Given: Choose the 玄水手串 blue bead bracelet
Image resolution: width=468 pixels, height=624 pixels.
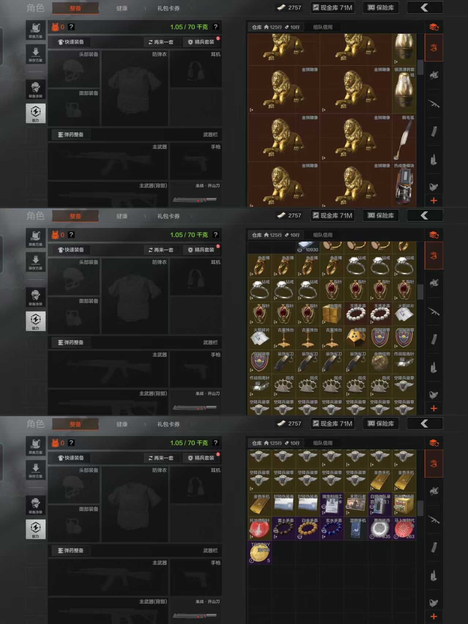Looking at the screenshot, I should coord(332,529).
